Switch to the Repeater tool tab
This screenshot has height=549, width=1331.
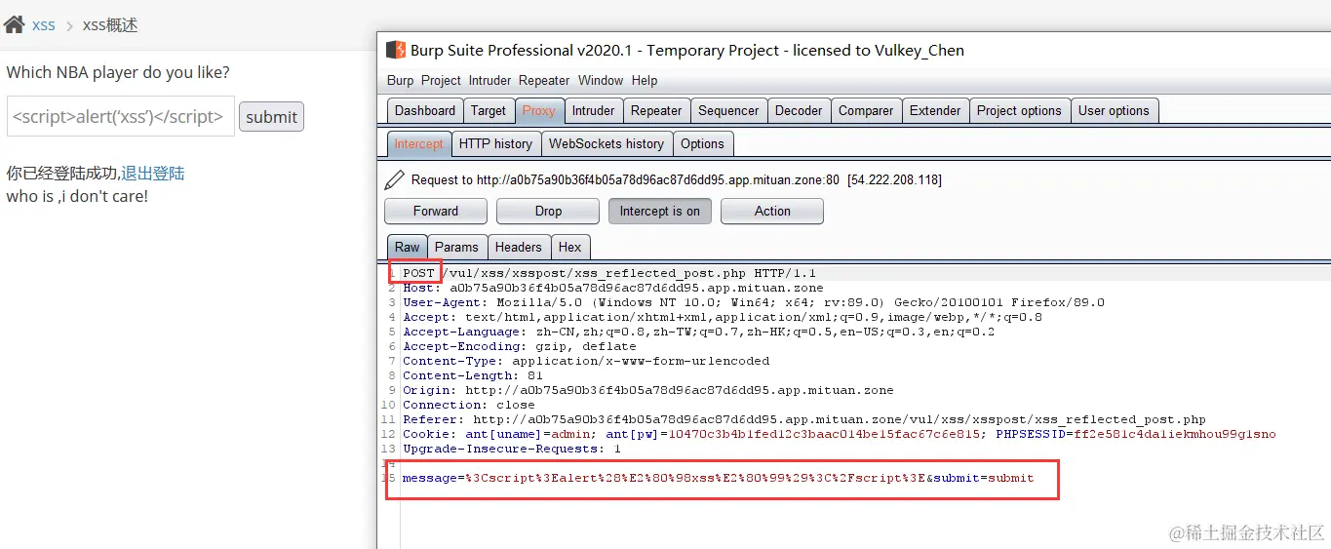(656, 110)
